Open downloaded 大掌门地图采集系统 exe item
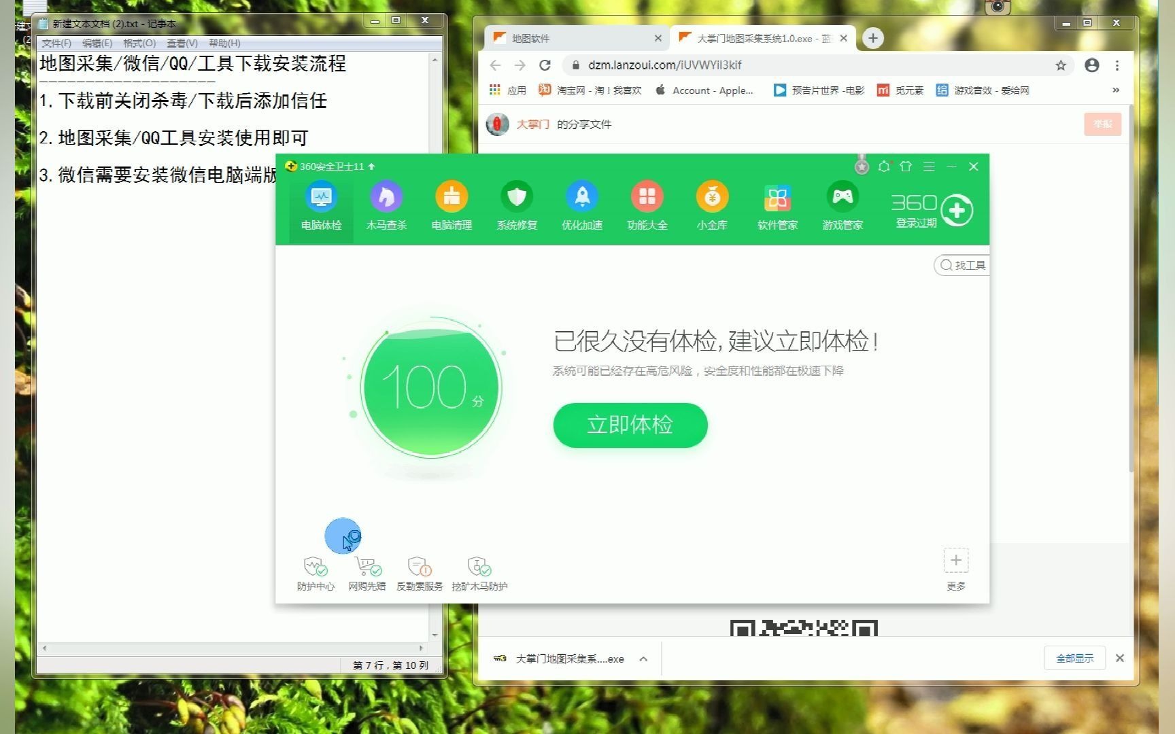 [x=559, y=659]
